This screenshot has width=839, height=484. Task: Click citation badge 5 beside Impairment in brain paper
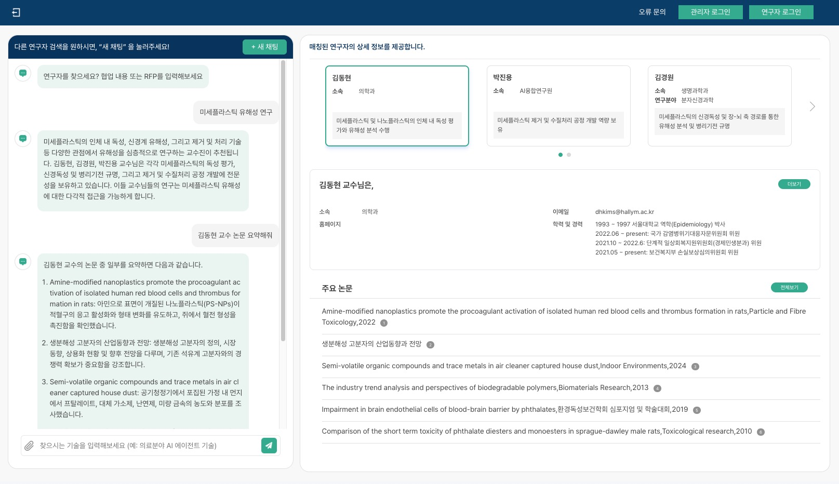pyautogui.click(x=697, y=410)
